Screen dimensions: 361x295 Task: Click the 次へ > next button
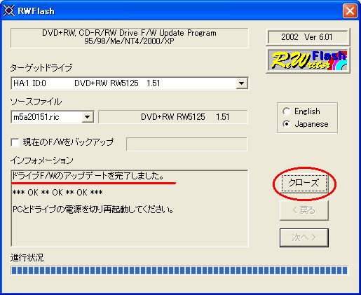point(304,238)
